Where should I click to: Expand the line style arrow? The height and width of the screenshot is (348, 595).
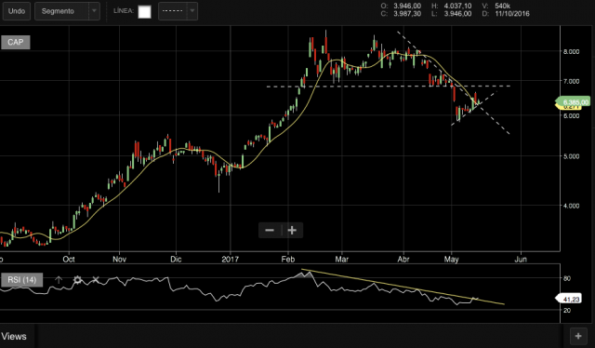(x=192, y=11)
